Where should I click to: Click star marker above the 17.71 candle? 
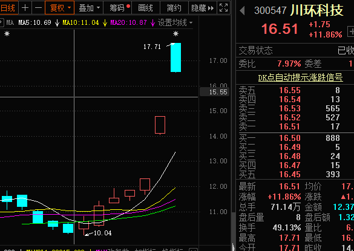(x=175, y=34)
